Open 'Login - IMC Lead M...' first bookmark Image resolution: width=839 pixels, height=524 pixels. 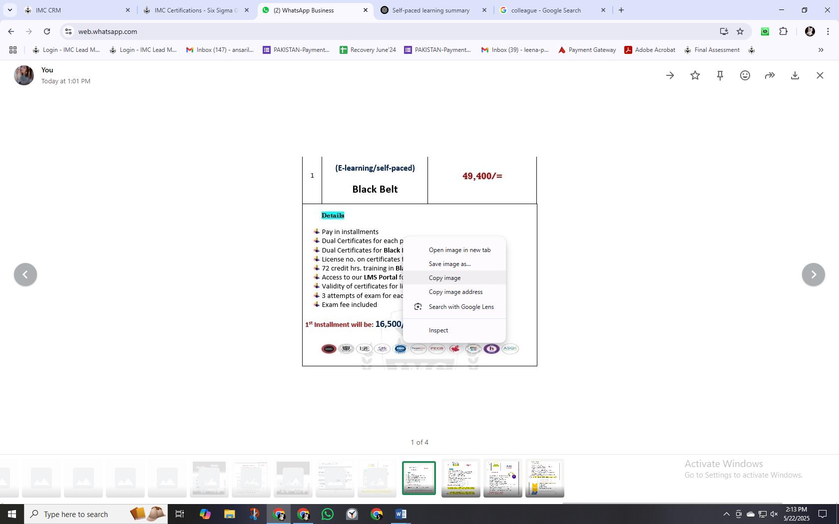point(66,50)
